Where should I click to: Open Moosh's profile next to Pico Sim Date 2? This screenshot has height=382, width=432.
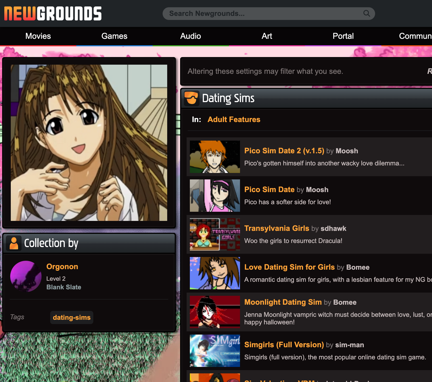pos(347,151)
